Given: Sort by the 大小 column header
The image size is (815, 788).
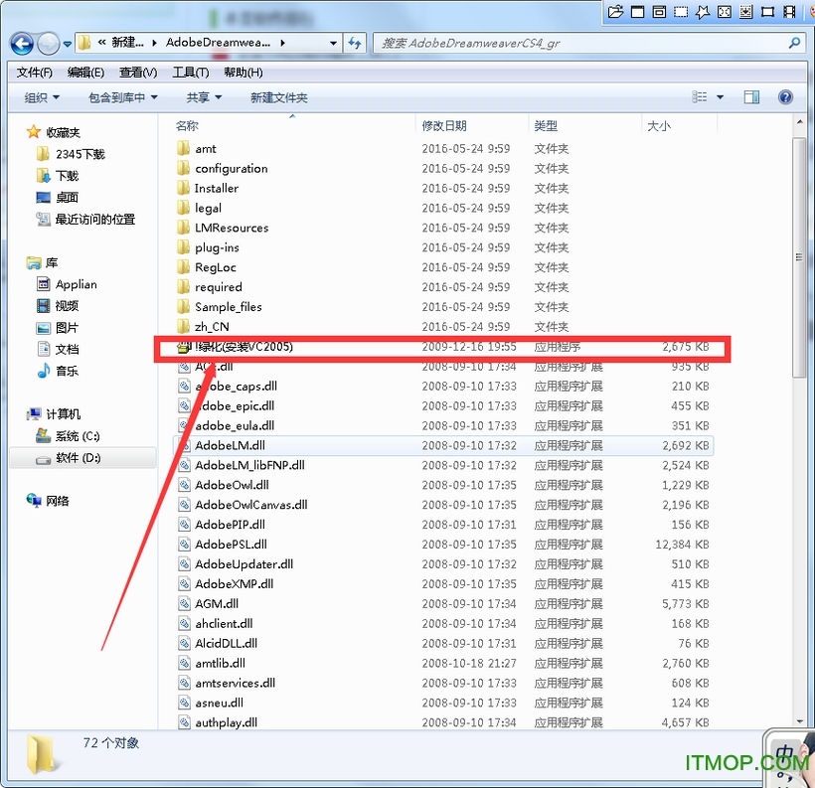Looking at the screenshot, I should point(659,126).
